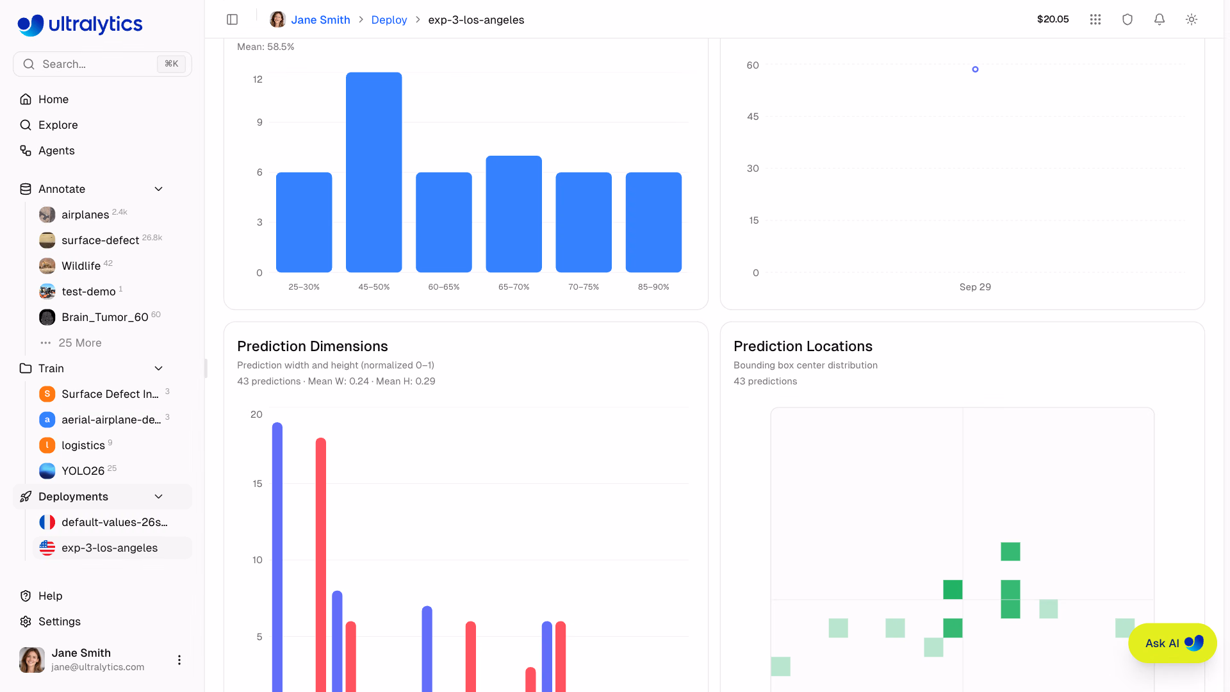The height and width of the screenshot is (692, 1230).
Task: Click the surface-defect dataset icon
Action: 47,240
